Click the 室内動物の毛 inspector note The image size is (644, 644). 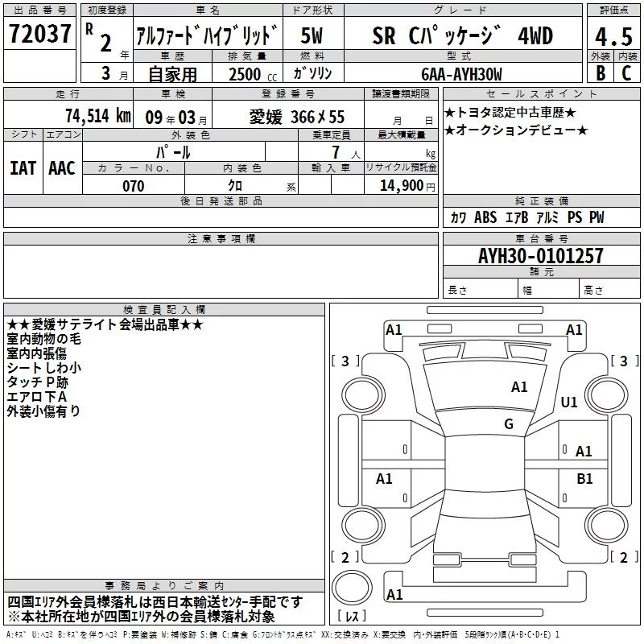click(44, 339)
